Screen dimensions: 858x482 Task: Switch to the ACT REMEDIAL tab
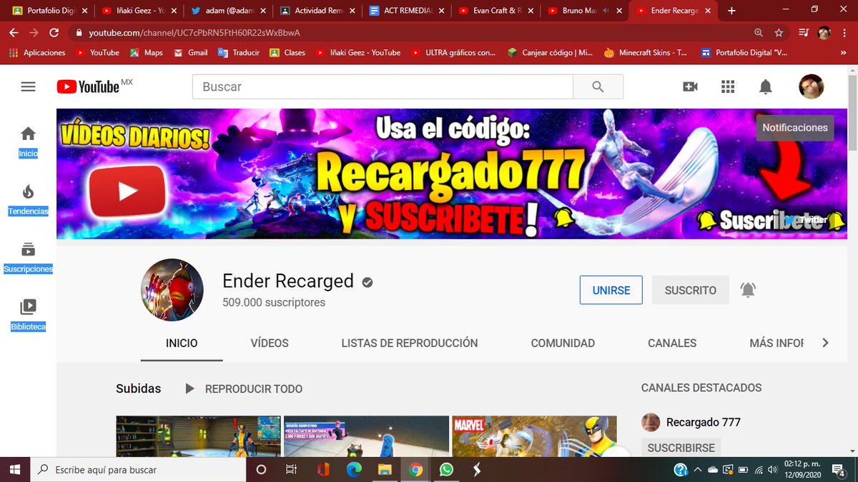pyautogui.click(x=407, y=11)
